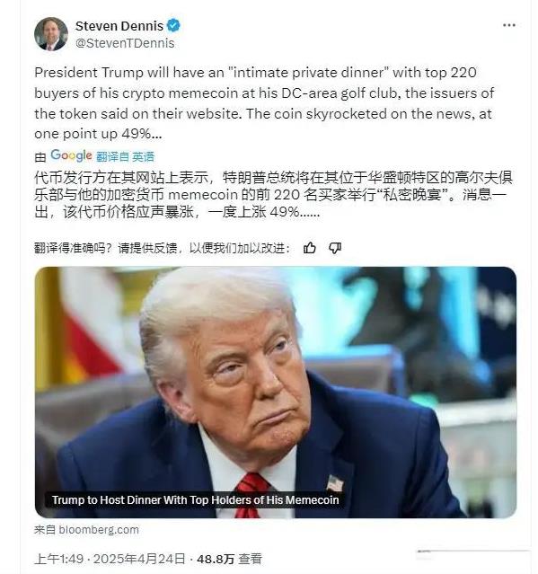Click the thumbs-down translation feedback icon
The height and width of the screenshot is (574, 538).
(x=335, y=248)
